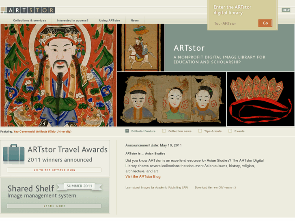The image size is (295, 221).
Task: Click the Shared Shelf Learn More button
Action: [54, 206]
